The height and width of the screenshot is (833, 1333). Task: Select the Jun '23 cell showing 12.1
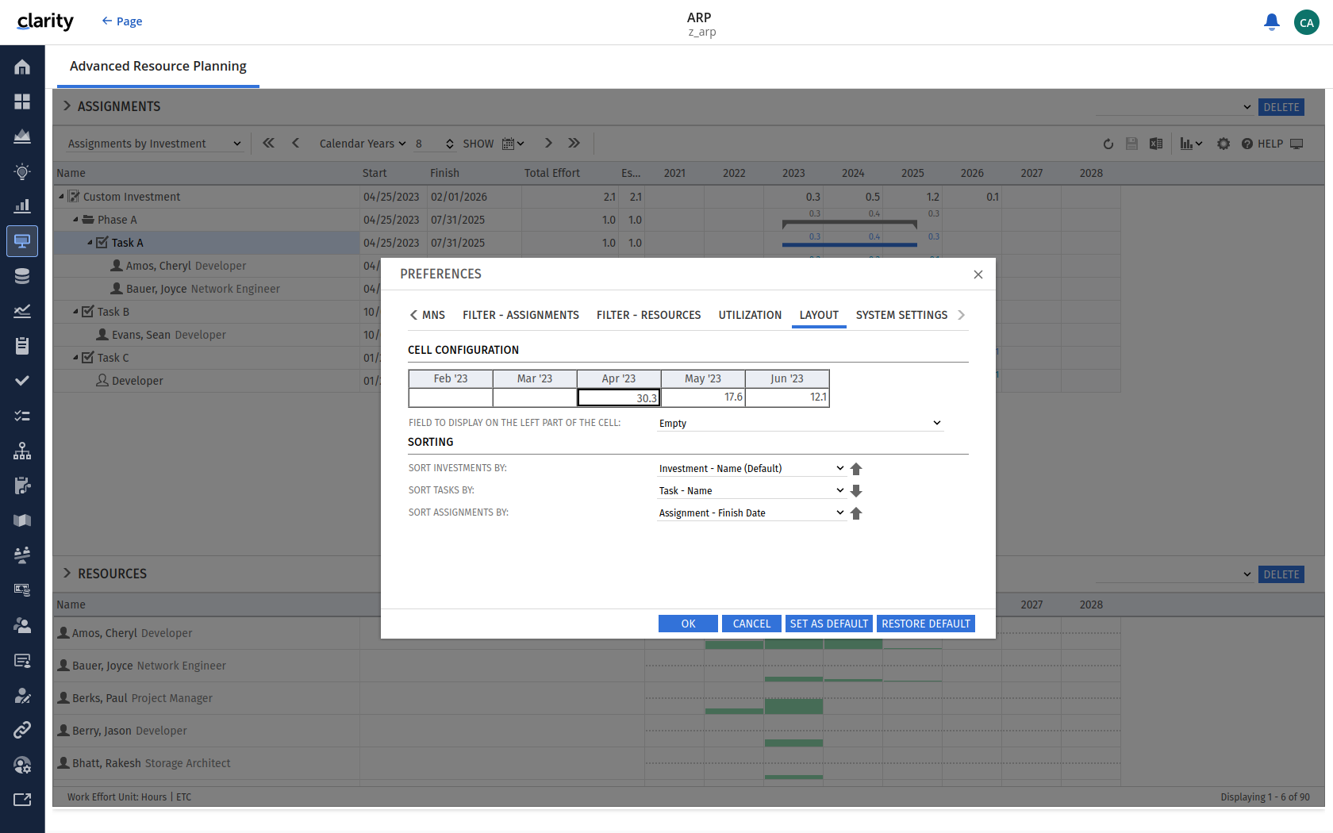point(787,397)
